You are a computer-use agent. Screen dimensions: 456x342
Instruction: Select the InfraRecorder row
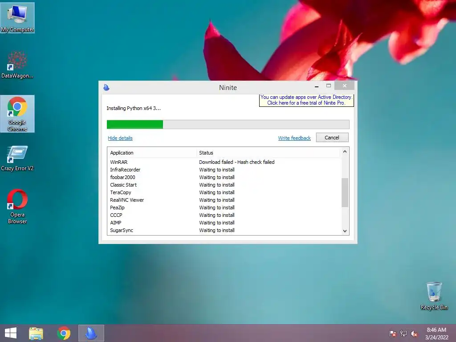pyautogui.click(x=224, y=170)
